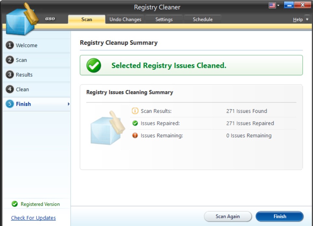Viewport: 313px width, 226px height.
Task: Switch to the Undo Changes tab
Action: tap(125, 19)
